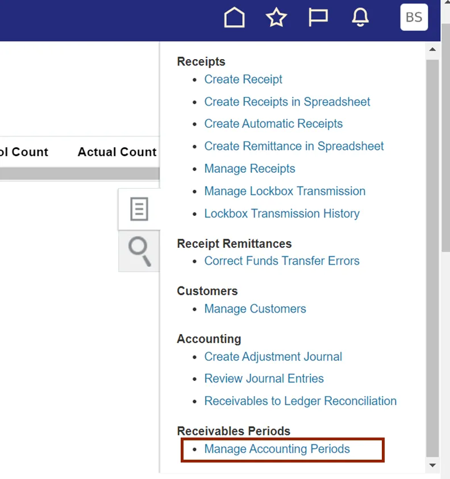Go to the Home page icon

tap(234, 18)
